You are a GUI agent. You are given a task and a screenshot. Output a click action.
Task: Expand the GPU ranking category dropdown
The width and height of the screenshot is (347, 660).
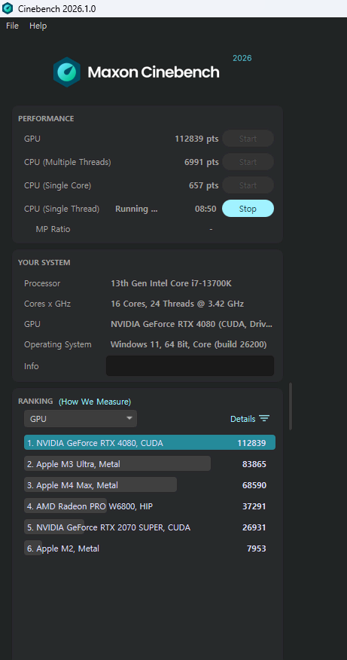coord(81,419)
